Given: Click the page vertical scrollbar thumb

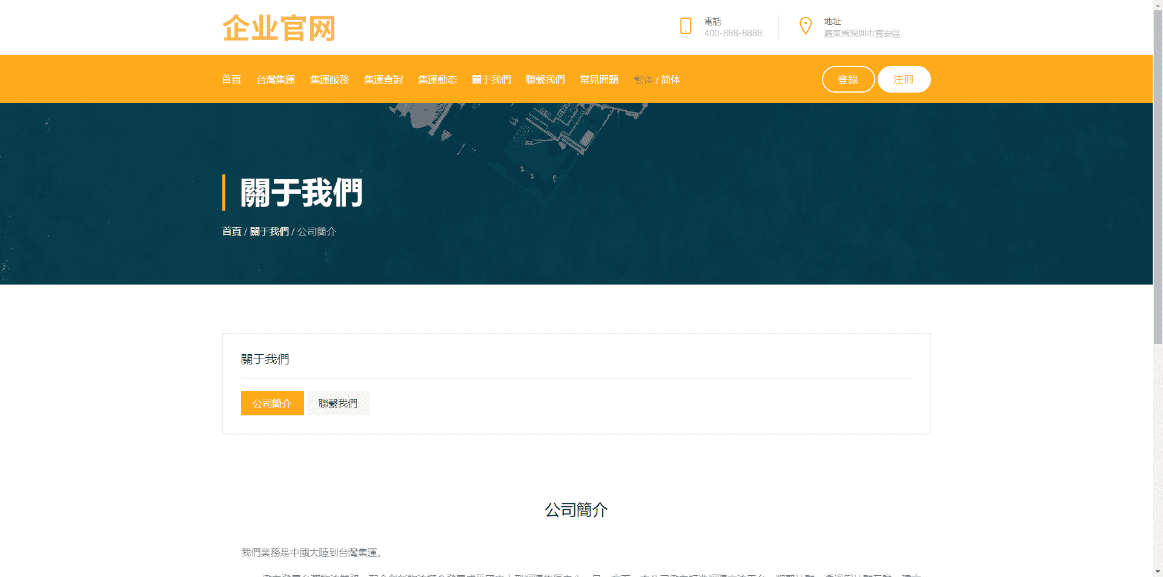Looking at the screenshot, I should (x=1158, y=177).
